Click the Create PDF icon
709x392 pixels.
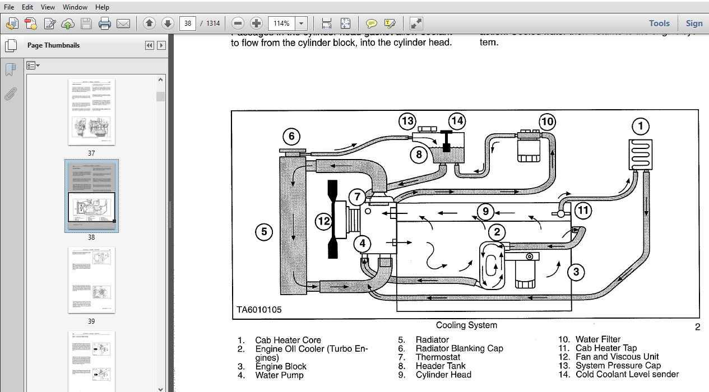coord(31,24)
